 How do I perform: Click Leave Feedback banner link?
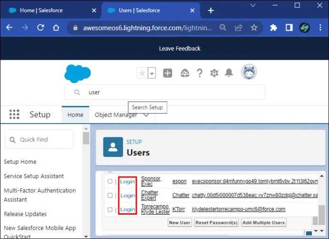click(x=180, y=49)
